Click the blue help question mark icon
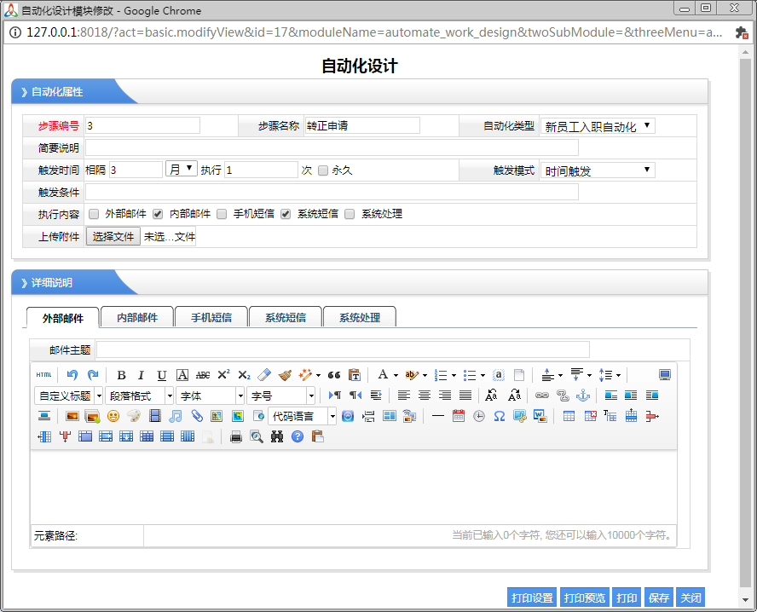This screenshot has height=612, width=757. pyautogui.click(x=298, y=436)
